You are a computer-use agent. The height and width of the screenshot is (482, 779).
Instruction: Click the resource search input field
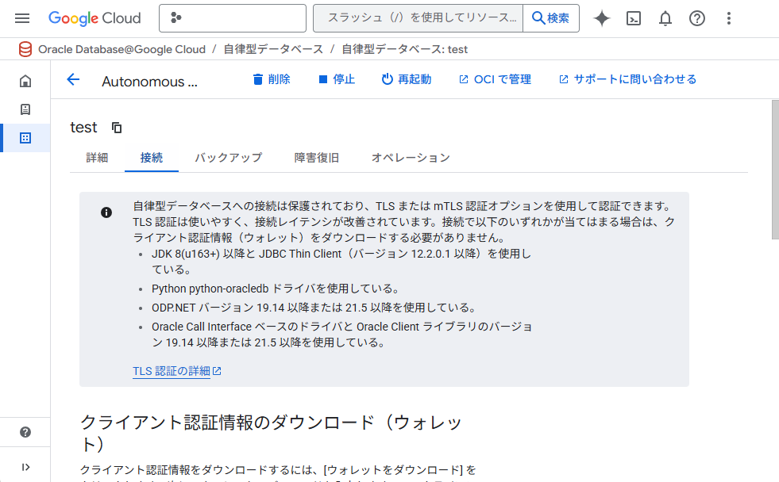(418, 18)
